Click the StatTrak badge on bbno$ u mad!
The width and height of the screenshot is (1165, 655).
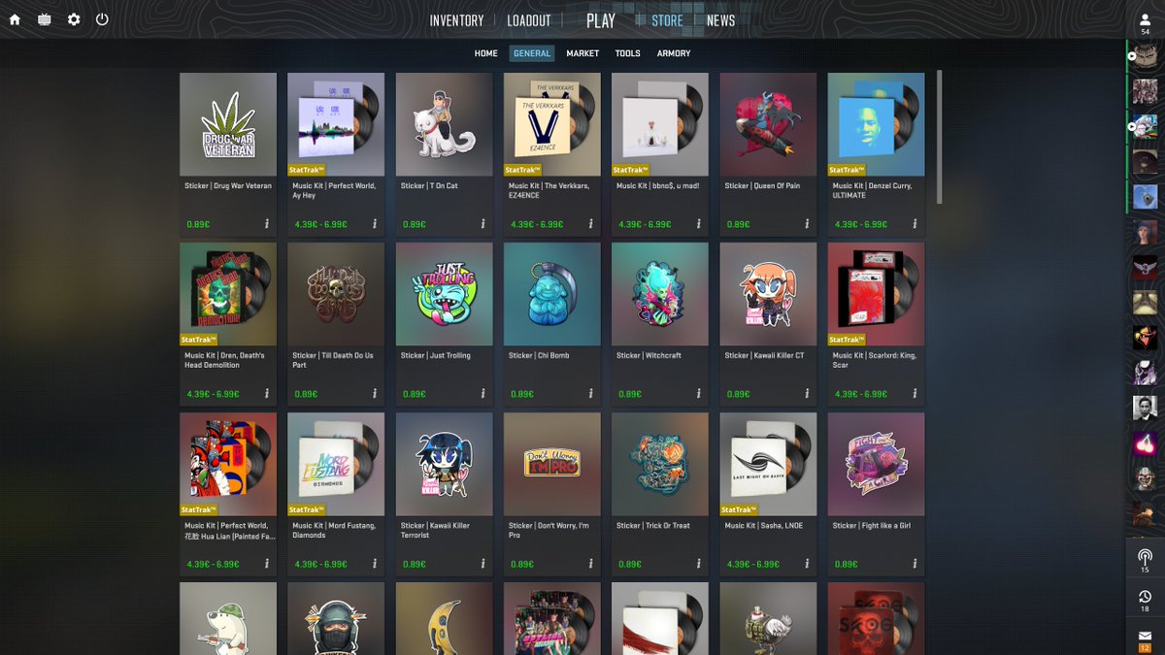pos(631,170)
